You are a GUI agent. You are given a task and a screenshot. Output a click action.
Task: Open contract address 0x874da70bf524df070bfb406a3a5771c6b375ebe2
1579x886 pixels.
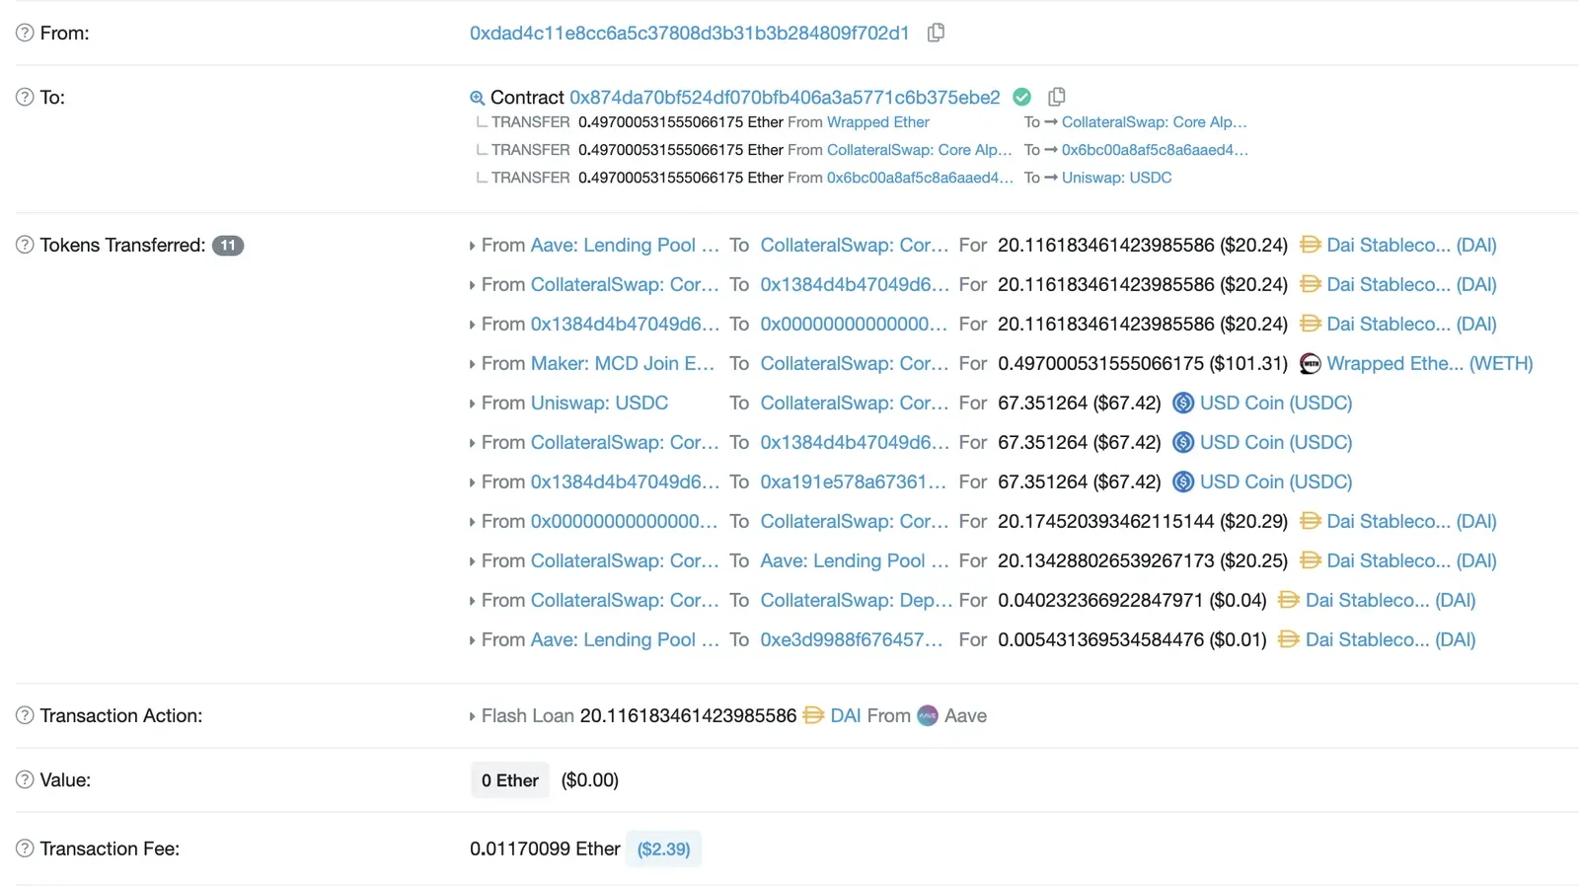tap(785, 97)
